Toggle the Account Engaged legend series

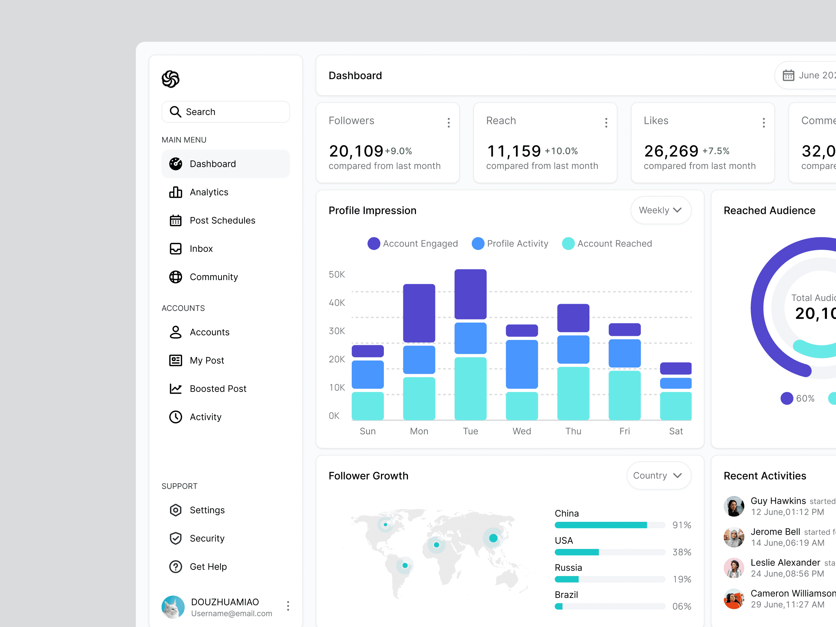[x=412, y=243]
